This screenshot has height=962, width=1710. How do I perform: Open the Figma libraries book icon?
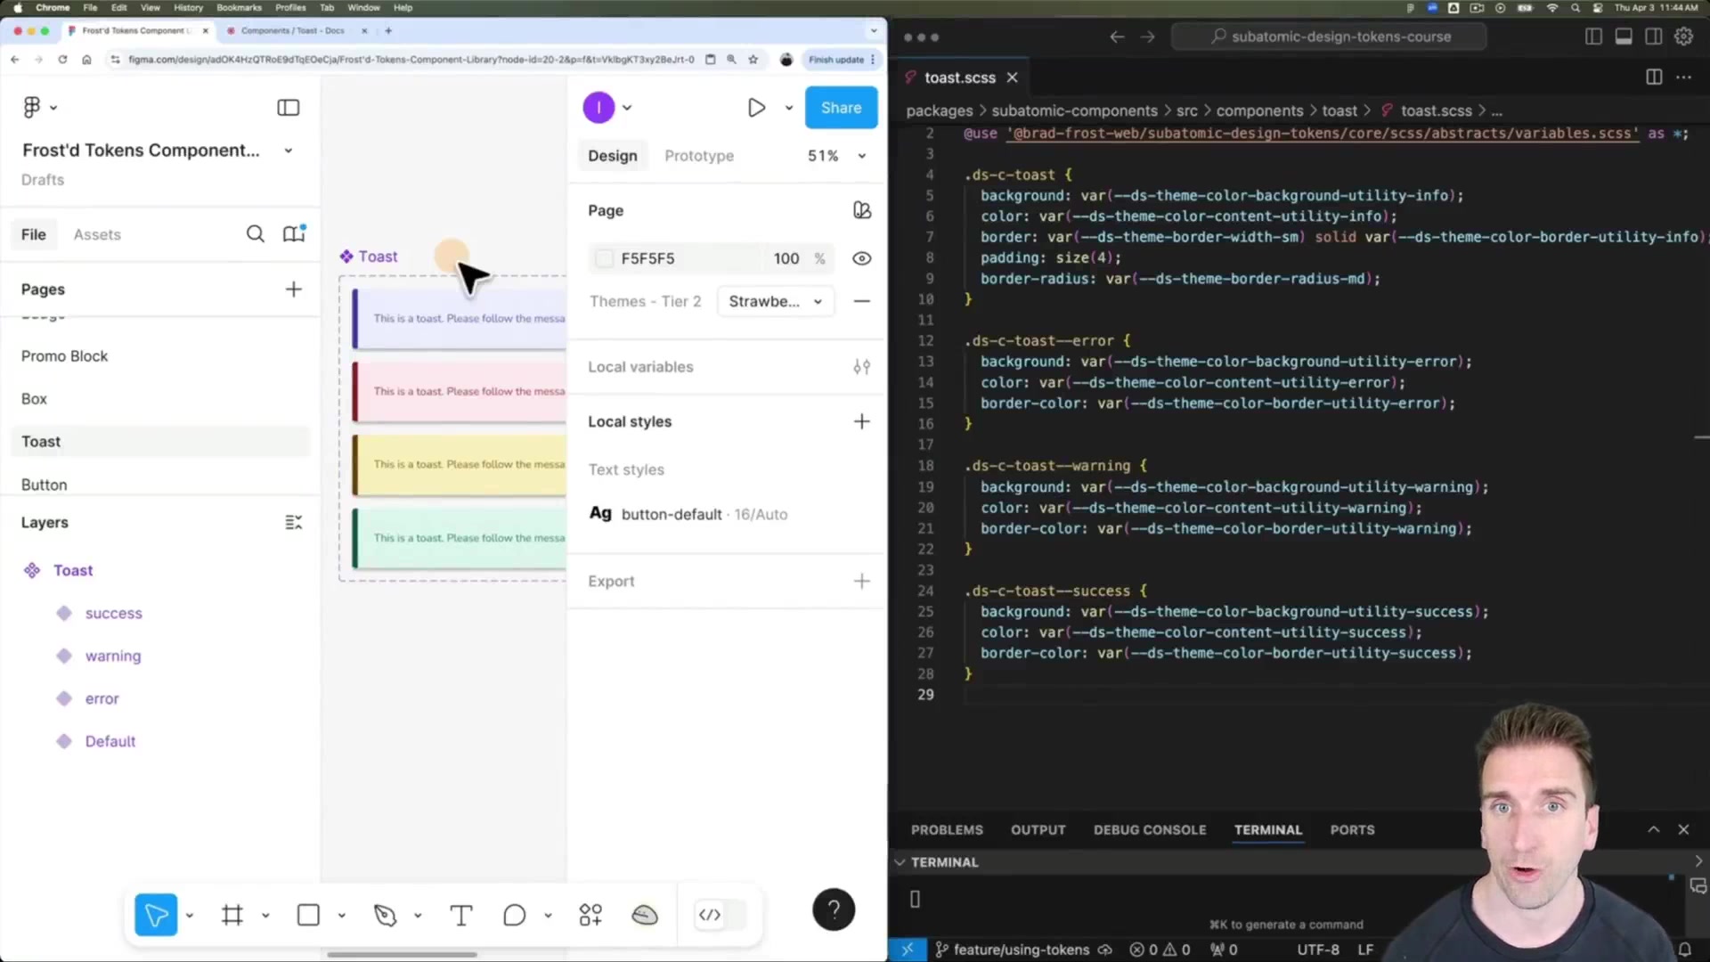[294, 234]
